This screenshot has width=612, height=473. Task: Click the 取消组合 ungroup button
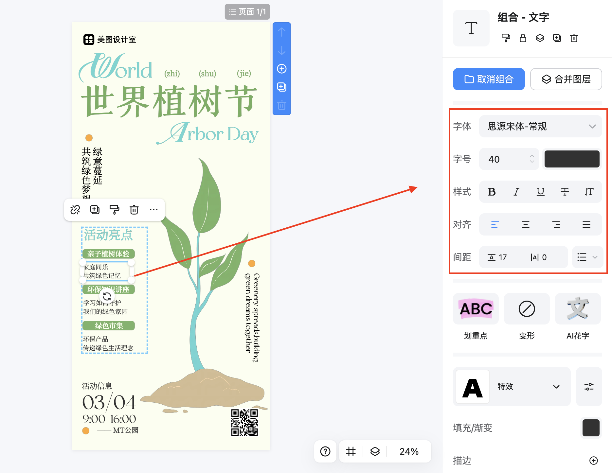click(x=488, y=79)
